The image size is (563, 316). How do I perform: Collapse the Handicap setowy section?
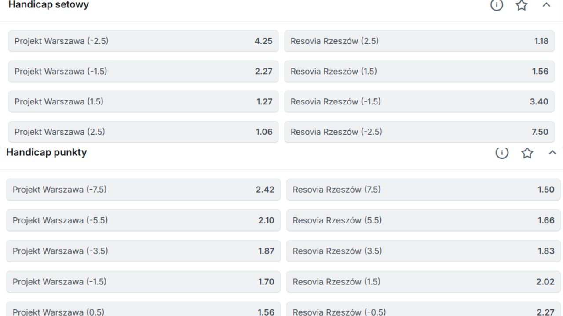tap(546, 5)
